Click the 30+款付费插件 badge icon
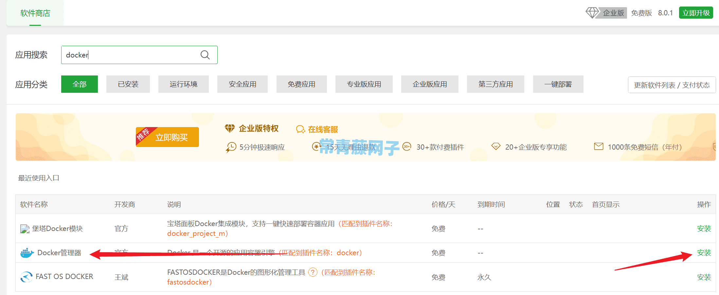The height and width of the screenshot is (295, 719). 407,147
